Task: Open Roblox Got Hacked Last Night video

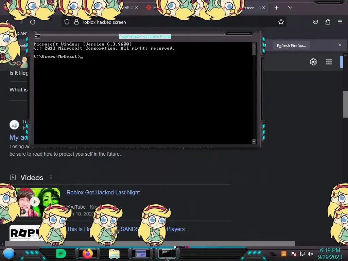Action: click(103, 192)
